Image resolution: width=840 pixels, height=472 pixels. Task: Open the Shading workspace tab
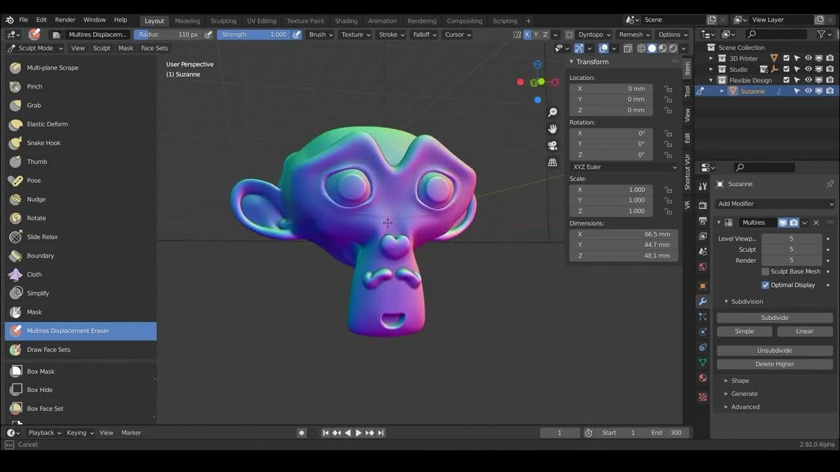[346, 21]
